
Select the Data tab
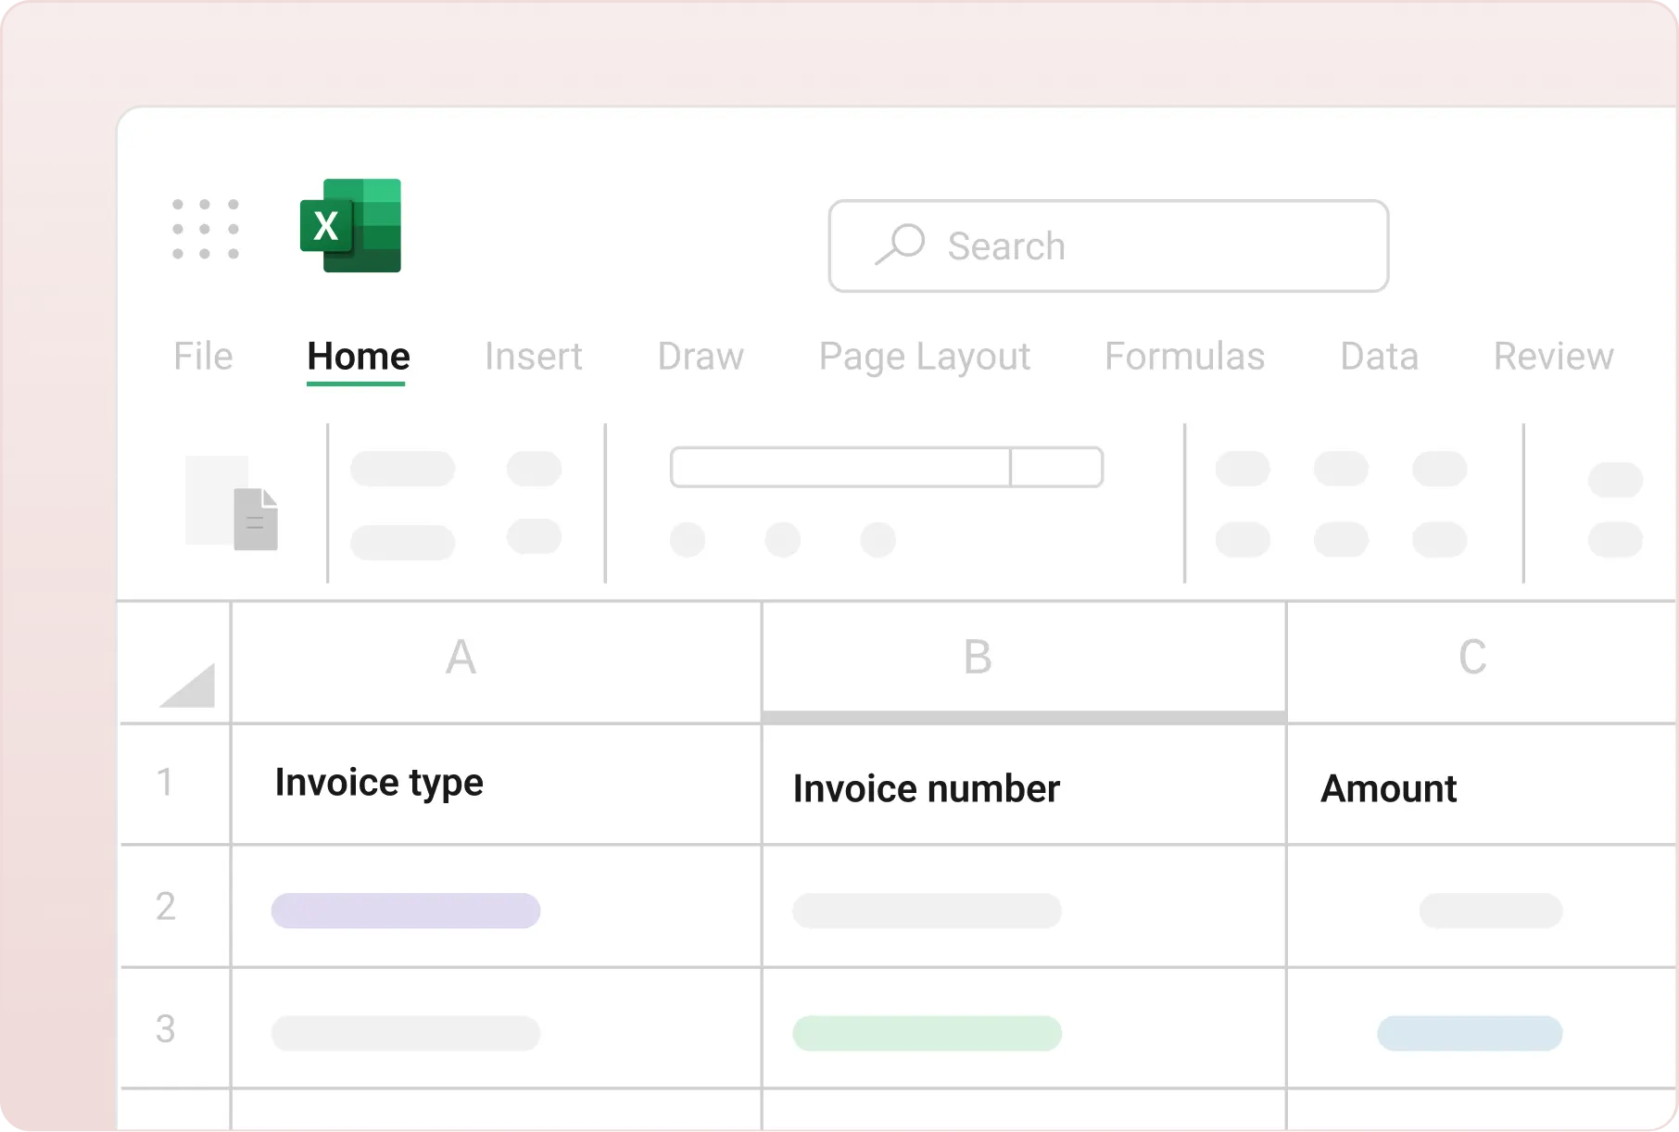pyautogui.click(x=1379, y=357)
